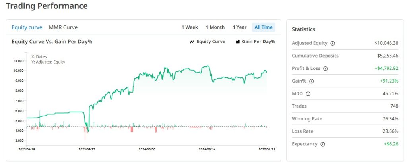
Task: Set the chart range to 1 Year
Action: [240, 27]
